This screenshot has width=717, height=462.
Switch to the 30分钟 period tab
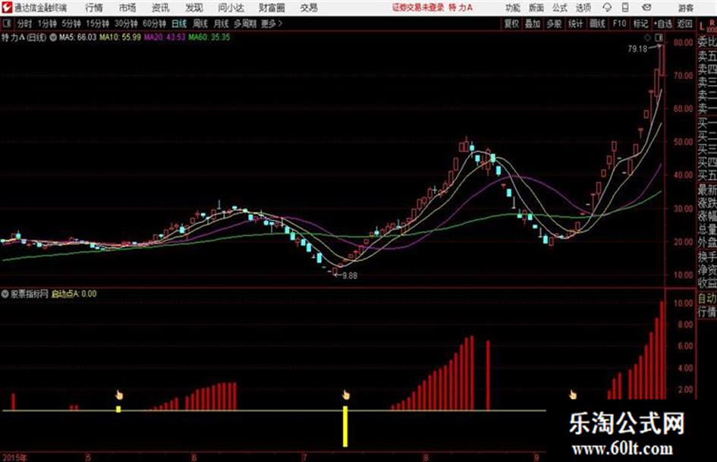[126, 24]
